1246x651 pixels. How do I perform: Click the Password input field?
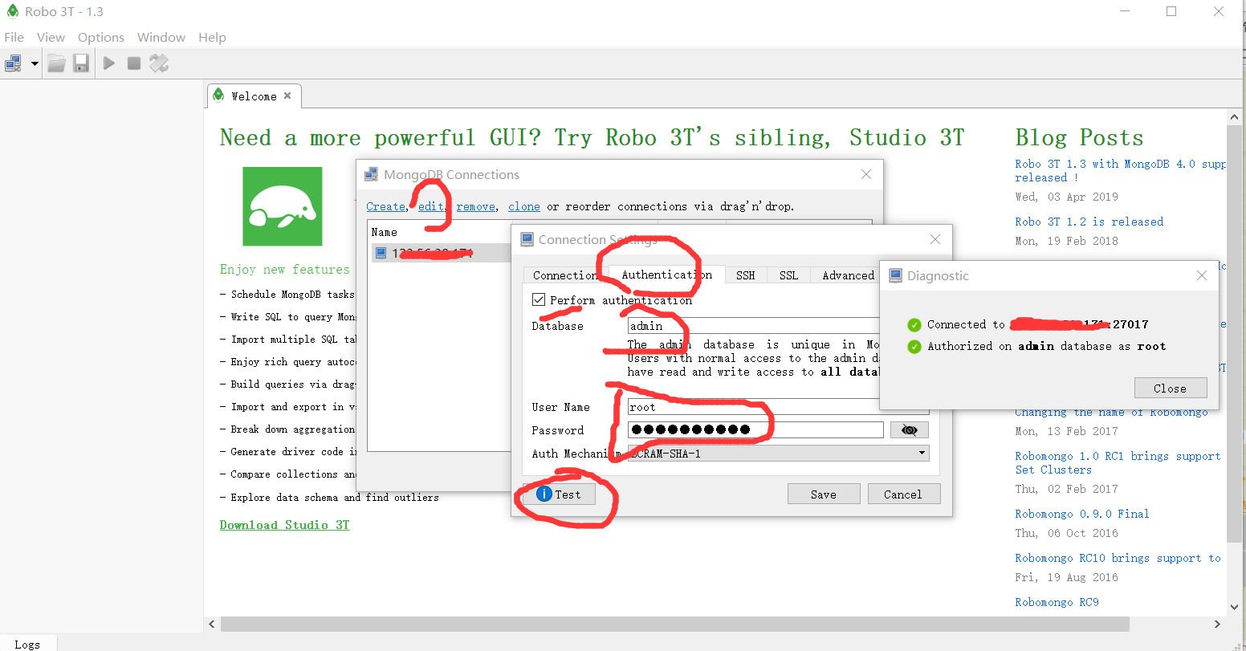click(755, 429)
